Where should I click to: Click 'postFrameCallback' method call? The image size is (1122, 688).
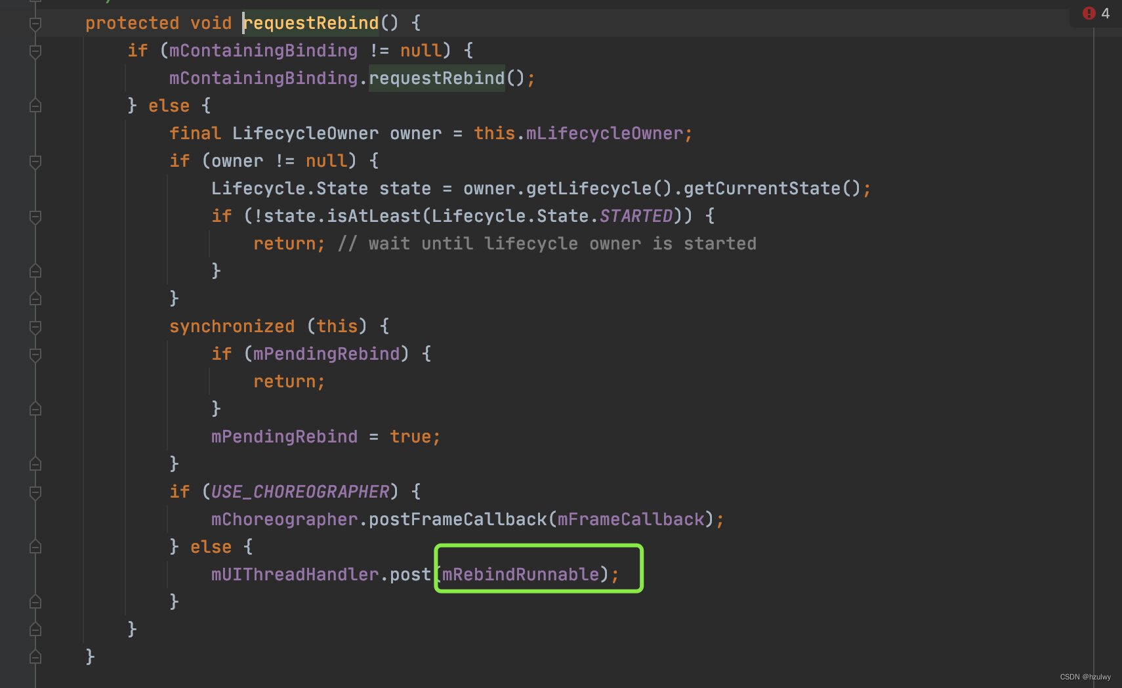(457, 519)
